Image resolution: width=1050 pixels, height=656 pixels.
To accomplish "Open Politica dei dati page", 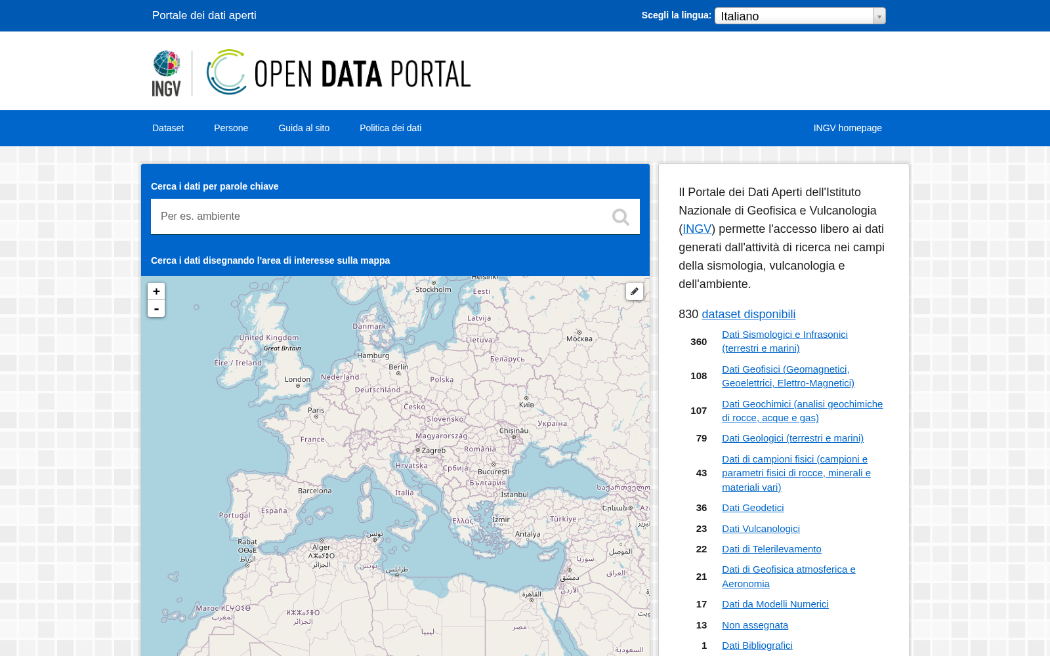I will tap(390, 128).
